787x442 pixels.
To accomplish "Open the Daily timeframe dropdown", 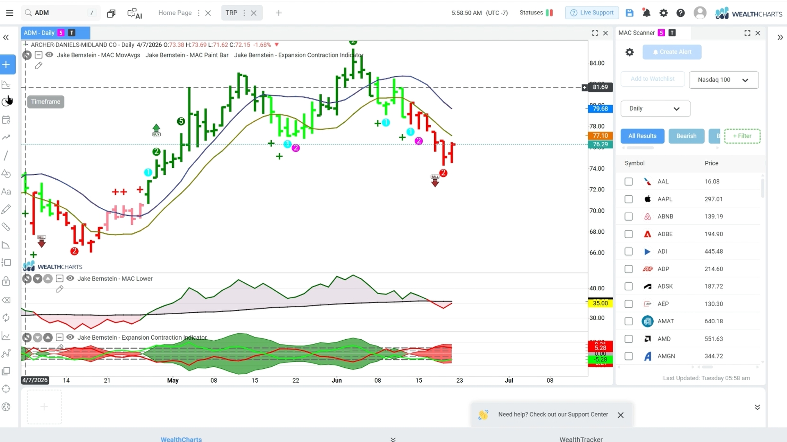I will pos(655,108).
